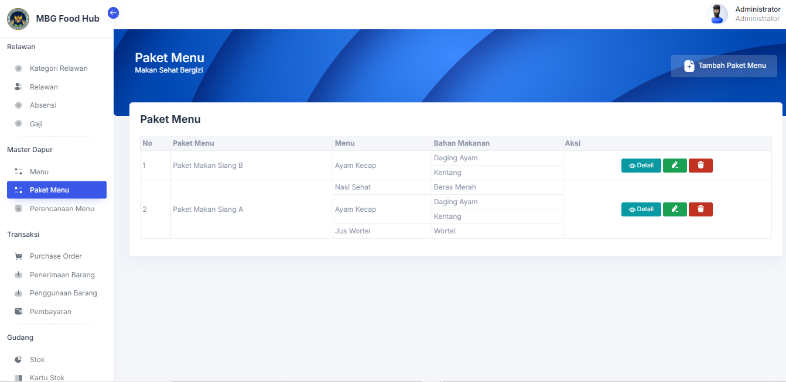The image size is (786, 382).
Task: Open Detail for Paket Makan Siang B
Action: (641, 165)
